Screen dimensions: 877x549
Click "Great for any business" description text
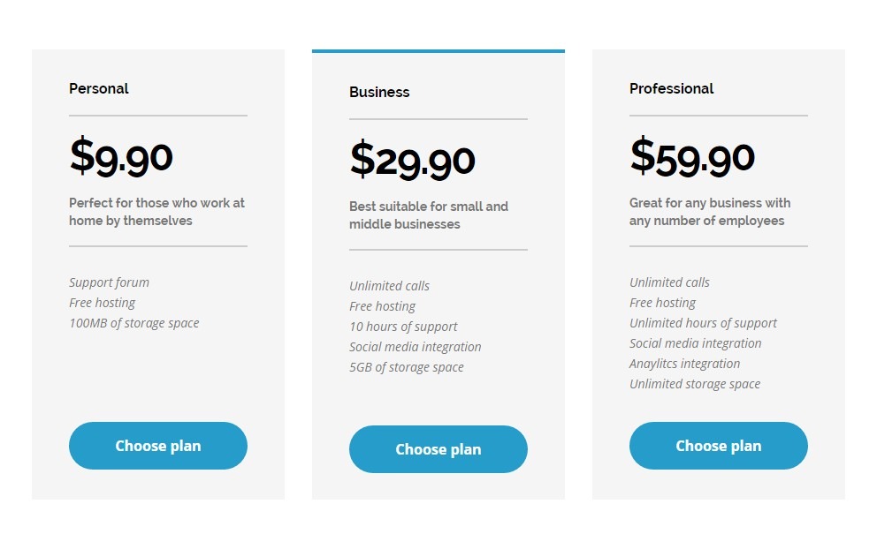pos(710,212)
